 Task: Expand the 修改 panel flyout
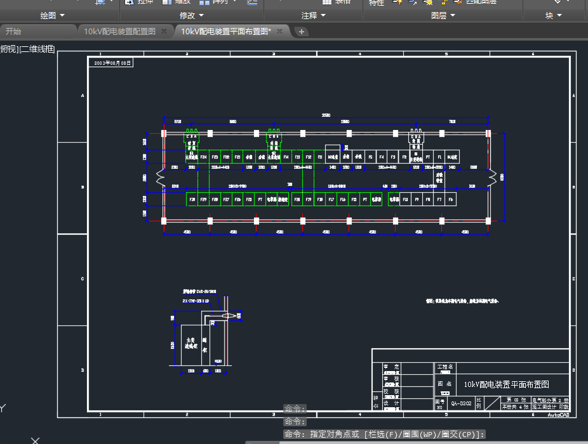click(x=191, y=15)
